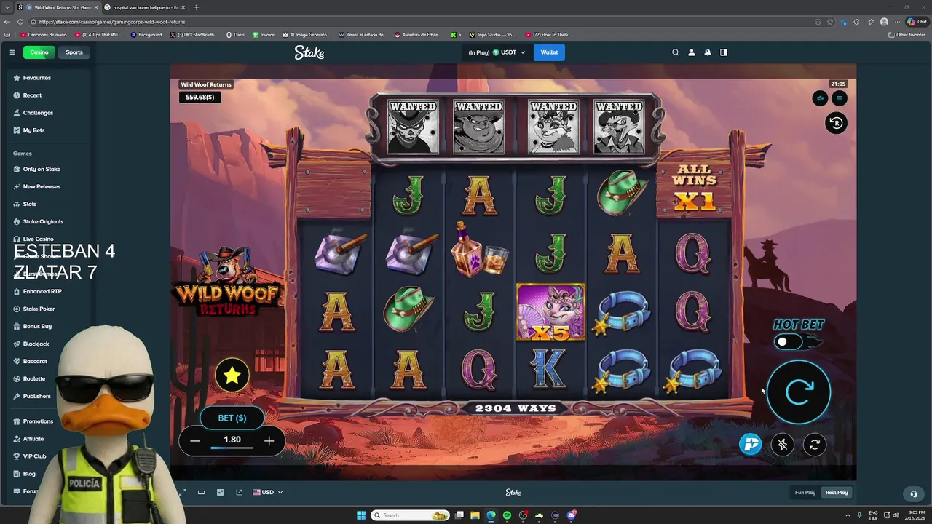Increase the bet with the plus button
This screenshot has width=932, height=524.
[269, 440]
